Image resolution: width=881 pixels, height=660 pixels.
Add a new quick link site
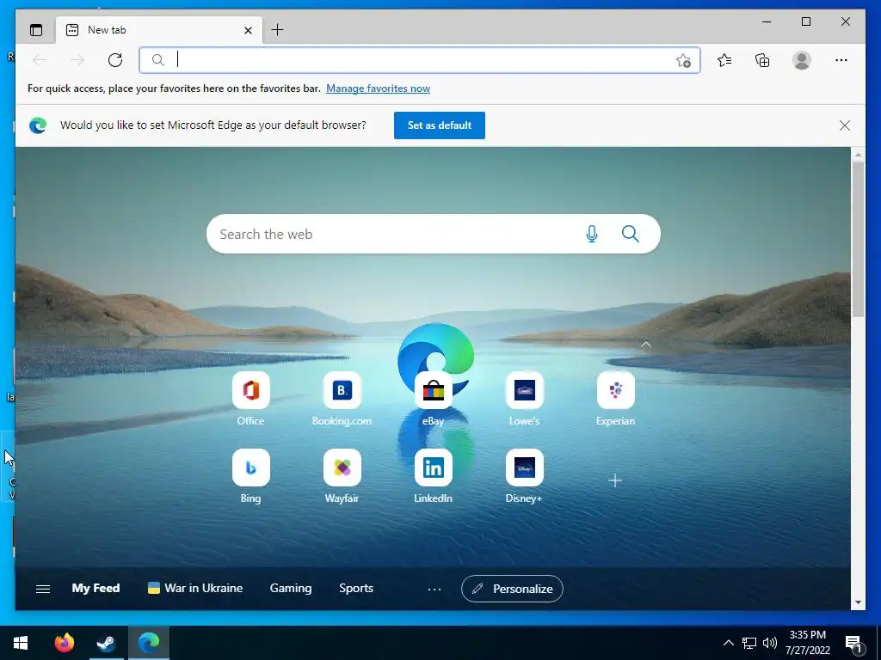pyautogui.click(x=615, y=480)
